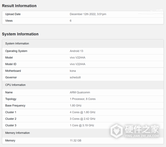
Task: Click the 'Motherboard' label
Action: (13, 71)
